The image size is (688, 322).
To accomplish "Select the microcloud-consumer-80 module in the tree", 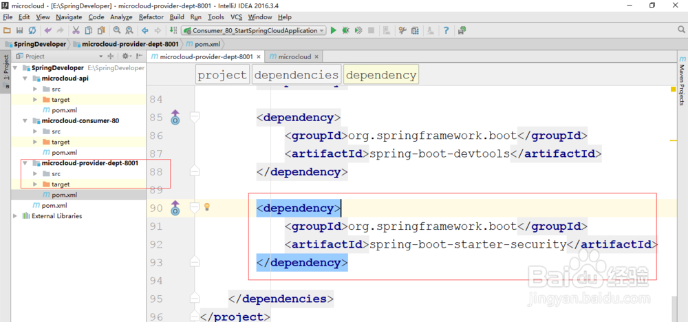I will tap(76, 120).
